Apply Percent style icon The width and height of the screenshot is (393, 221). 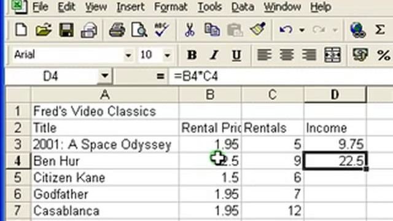click(383, 55)
